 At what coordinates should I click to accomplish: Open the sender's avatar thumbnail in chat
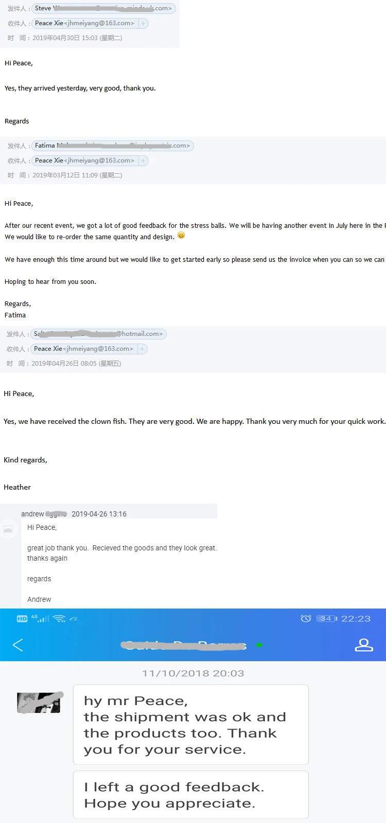point(39,703)
